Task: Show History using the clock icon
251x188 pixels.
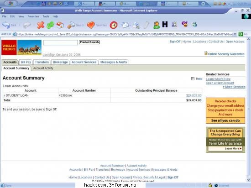Action: click(114, 25)
